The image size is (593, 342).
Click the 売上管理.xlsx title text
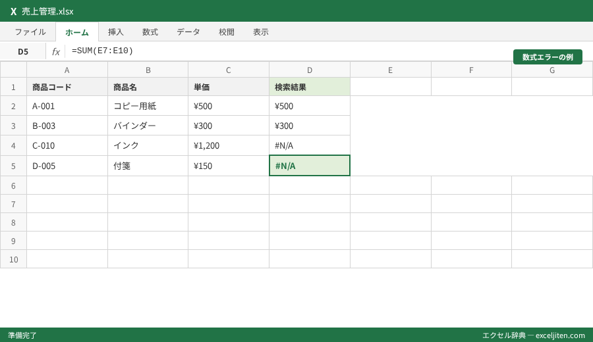pyautogui.click(x=47, y=11)
